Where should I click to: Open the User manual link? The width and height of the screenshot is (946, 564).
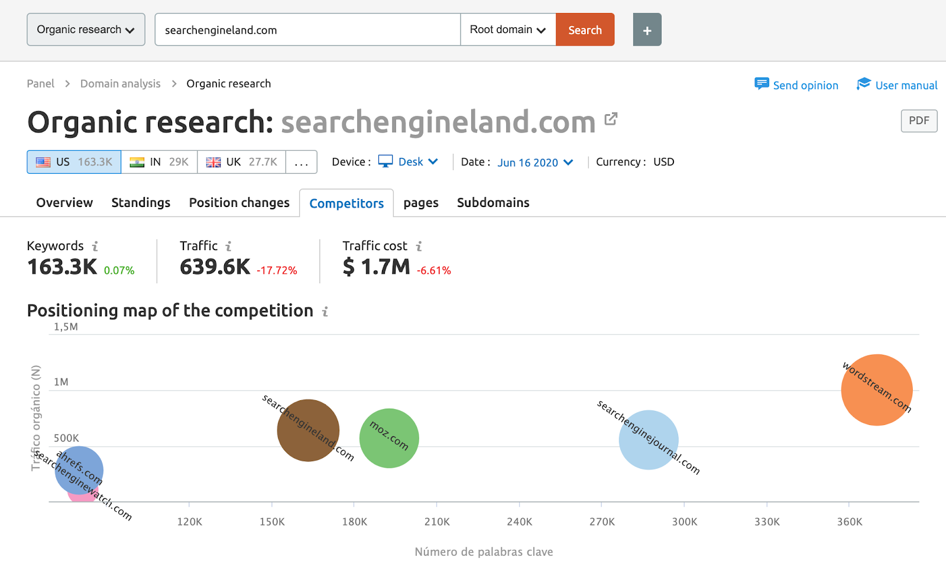[906, 85]
